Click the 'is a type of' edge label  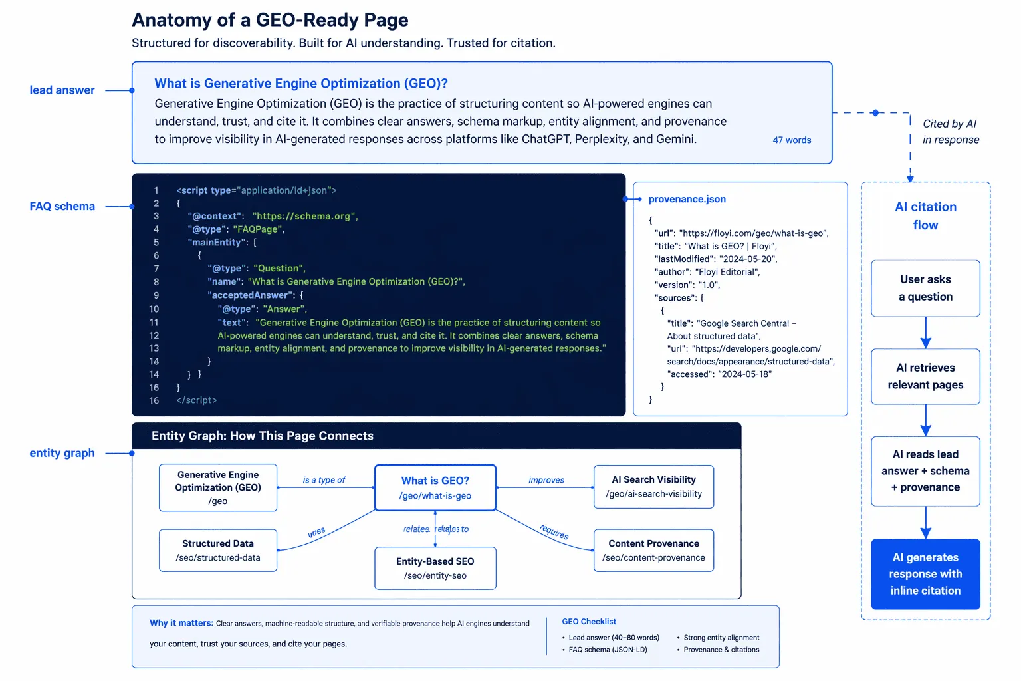pyautogui.click(x=324, y=480)
